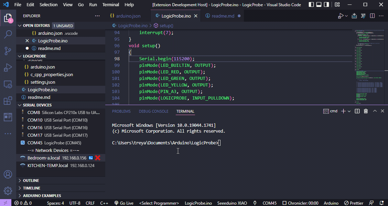Click the remote window status bar icon

pyautogui.click(x=6, y=203)
